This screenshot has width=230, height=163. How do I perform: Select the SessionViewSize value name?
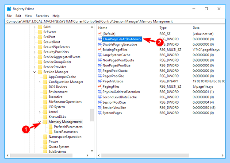(x=114, y=108)
